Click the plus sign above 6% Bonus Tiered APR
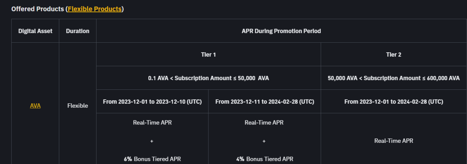Viewport: 467px width, 164px height. [x=152, y=141]
